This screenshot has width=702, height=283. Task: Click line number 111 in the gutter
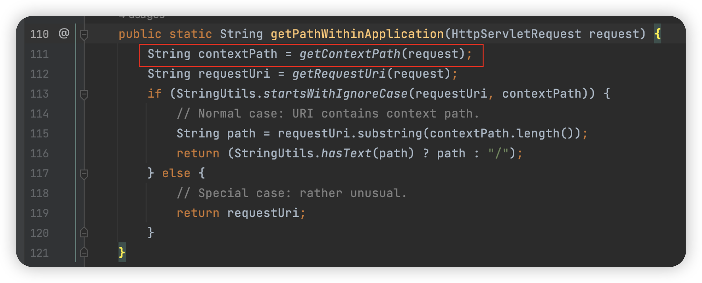pos(39,54)
